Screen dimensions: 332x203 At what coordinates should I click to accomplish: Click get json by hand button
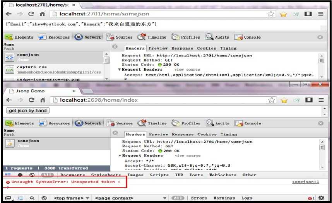pos(28,111)
